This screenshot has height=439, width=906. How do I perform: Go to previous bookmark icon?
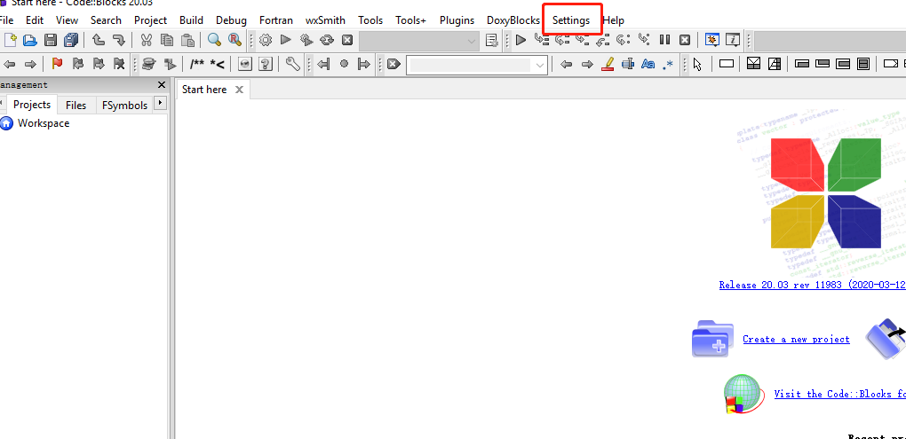click(77, 64)
